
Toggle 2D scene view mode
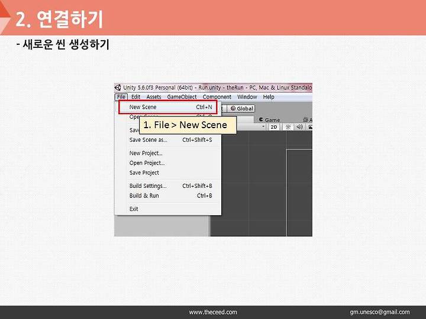pos(274,127)
